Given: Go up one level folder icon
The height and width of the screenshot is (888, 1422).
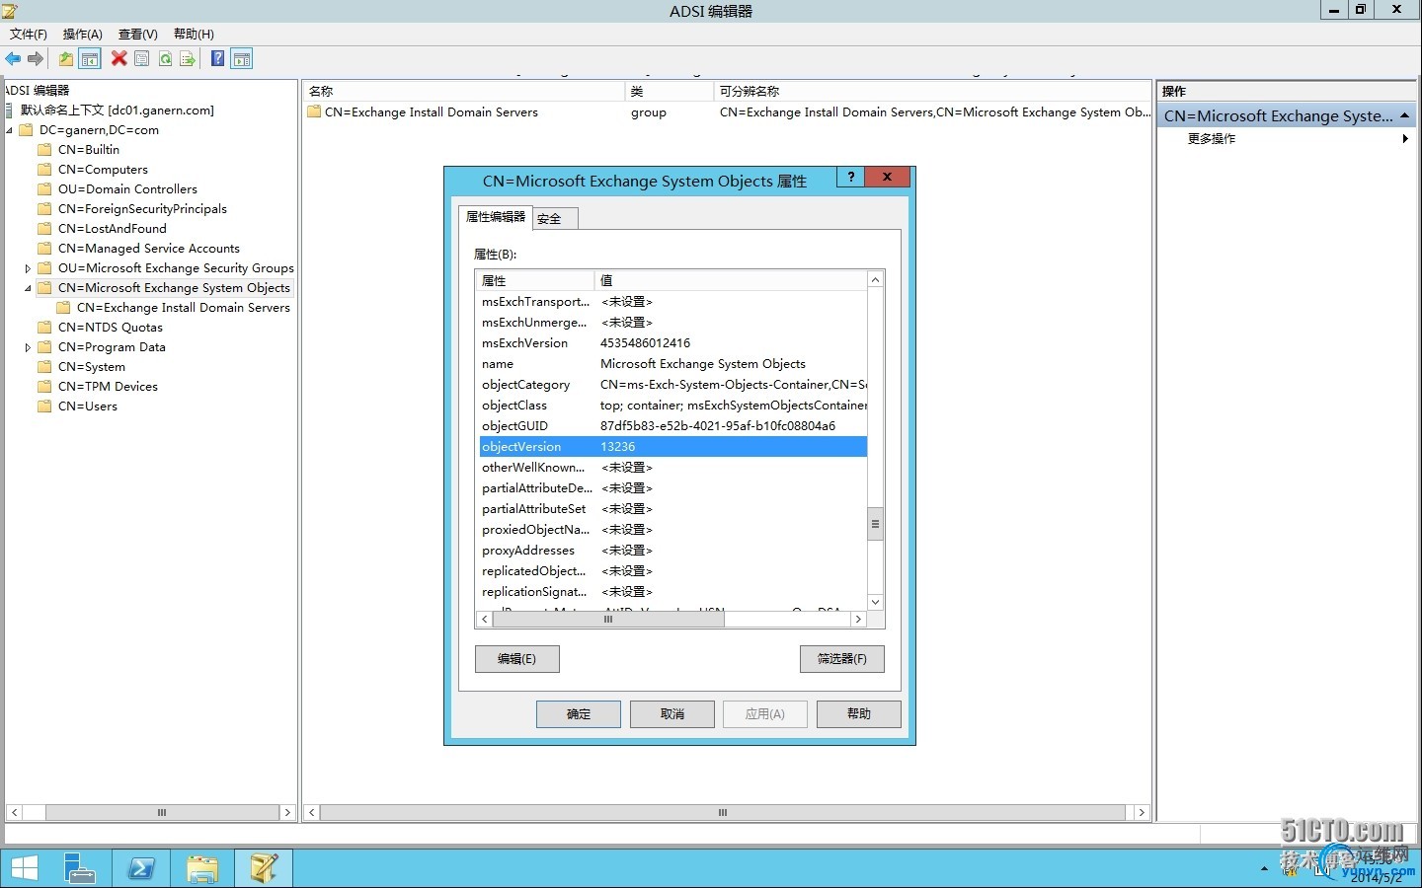Looking at the screenshot, I should coord(65,59).
